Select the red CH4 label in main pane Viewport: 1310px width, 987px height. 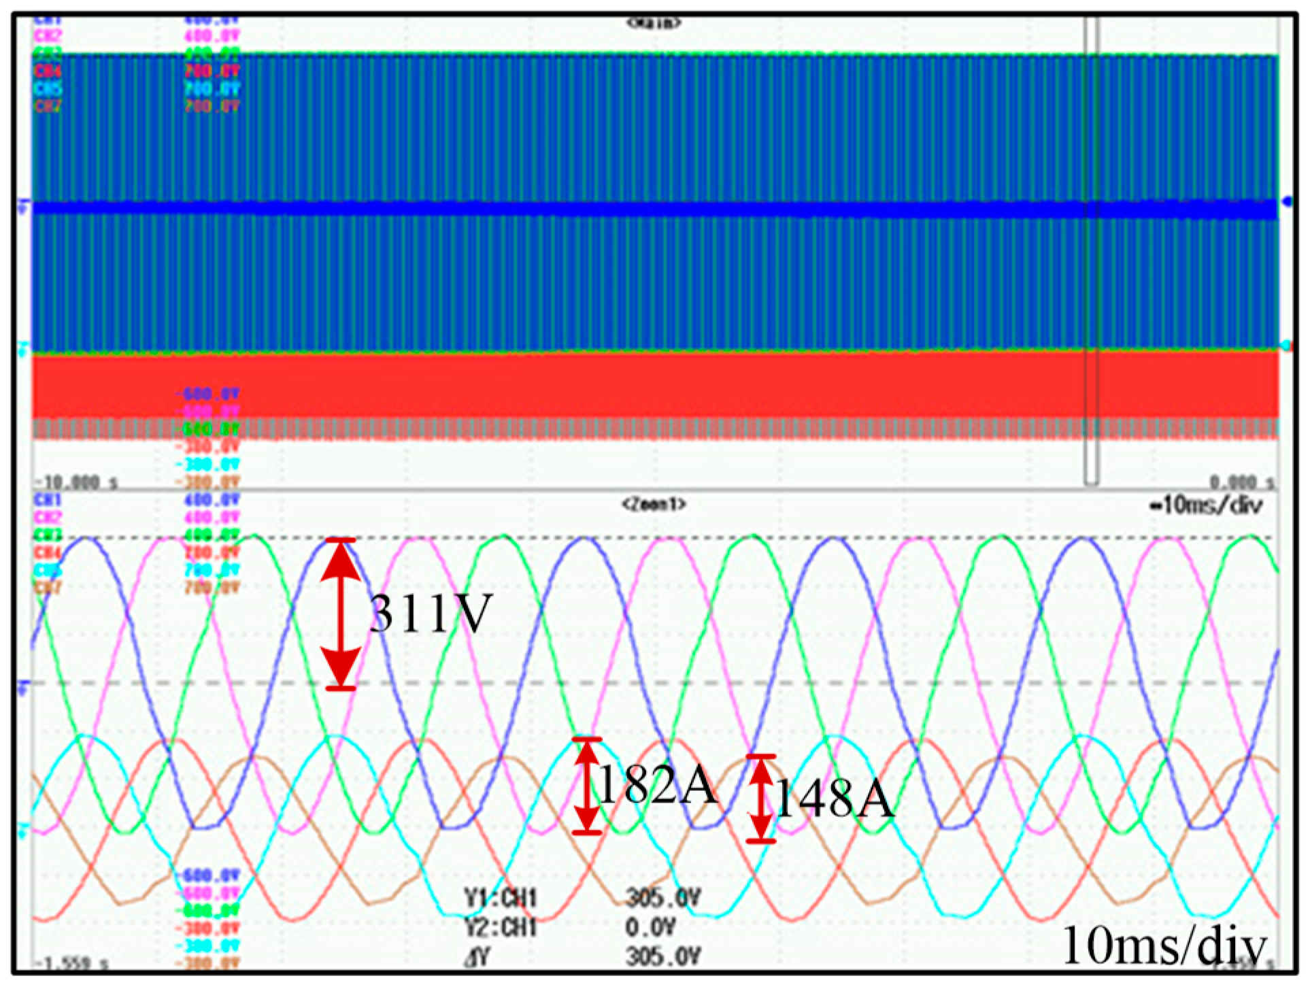(46, 71)
